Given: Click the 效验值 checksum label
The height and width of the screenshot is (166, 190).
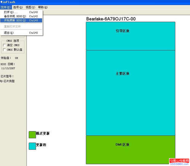Looking at the screenshot, I should tap(6, 58).
